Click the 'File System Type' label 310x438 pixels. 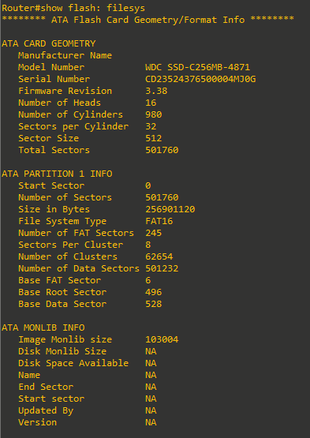click(x=62, y=221)
